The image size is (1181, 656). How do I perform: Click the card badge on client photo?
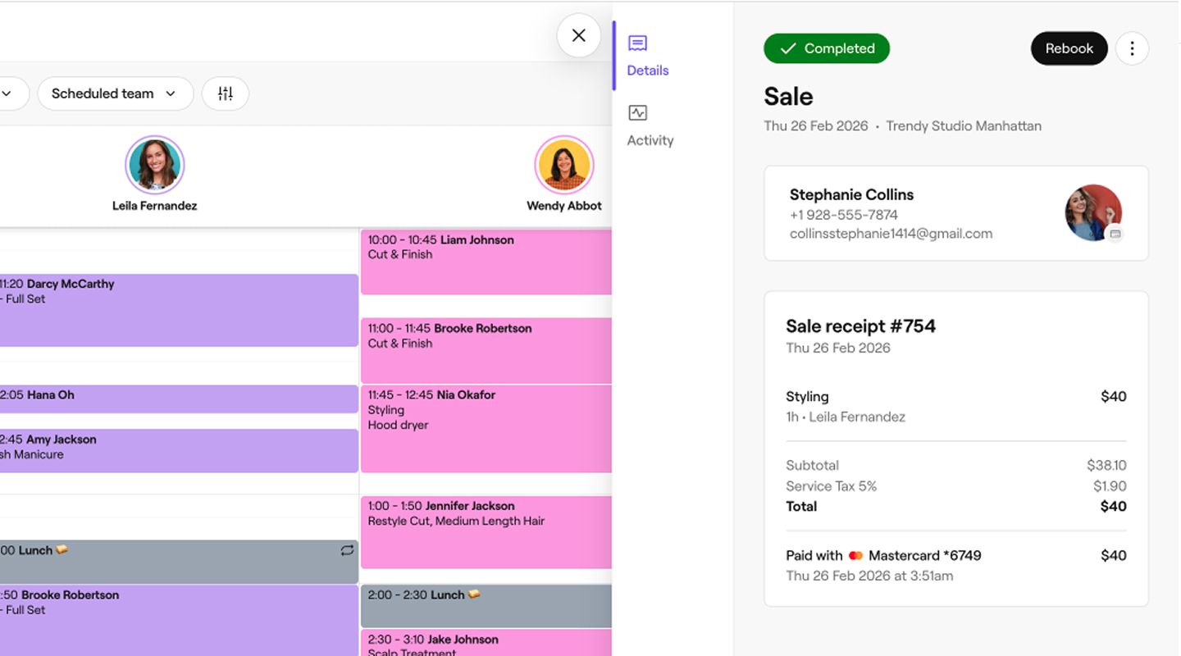point(1115,235)
